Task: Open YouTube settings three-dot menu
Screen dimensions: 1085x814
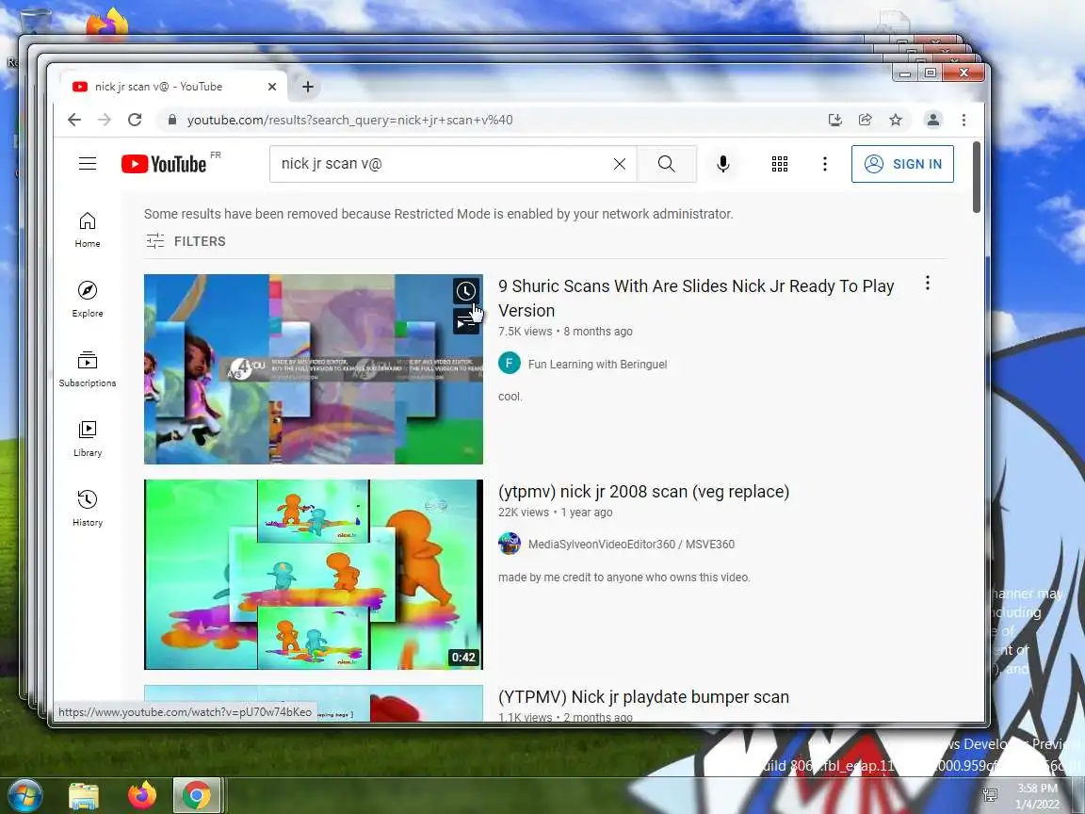Action: coord(825,164)
